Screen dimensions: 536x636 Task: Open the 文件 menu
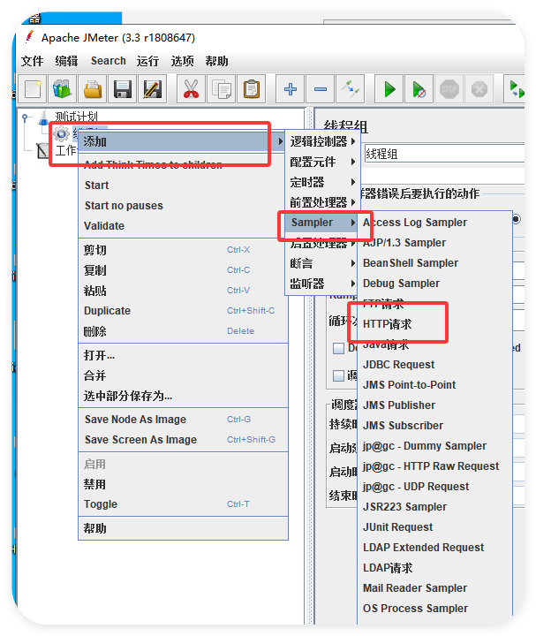tap(32, 61)
